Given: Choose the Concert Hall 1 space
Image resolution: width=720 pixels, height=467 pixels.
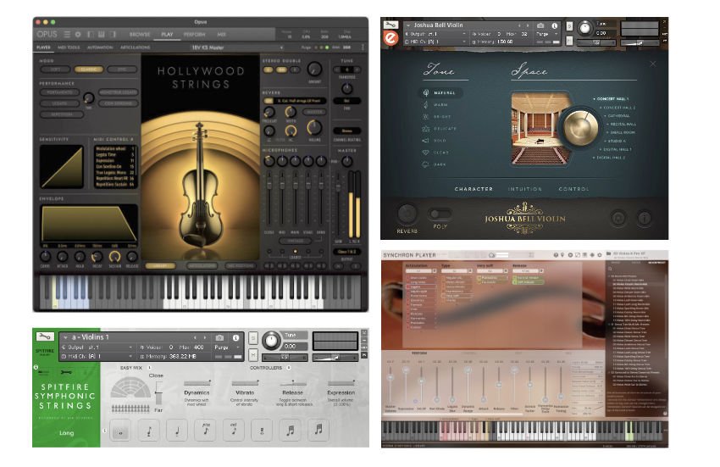Looking at the screenshot, I should tap(611, 99).
